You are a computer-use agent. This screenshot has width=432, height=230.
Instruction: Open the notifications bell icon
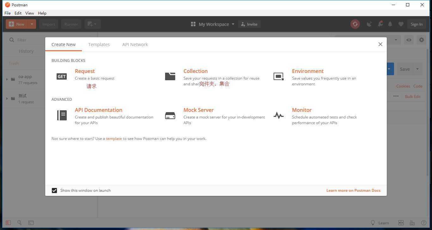pos(390,24)
